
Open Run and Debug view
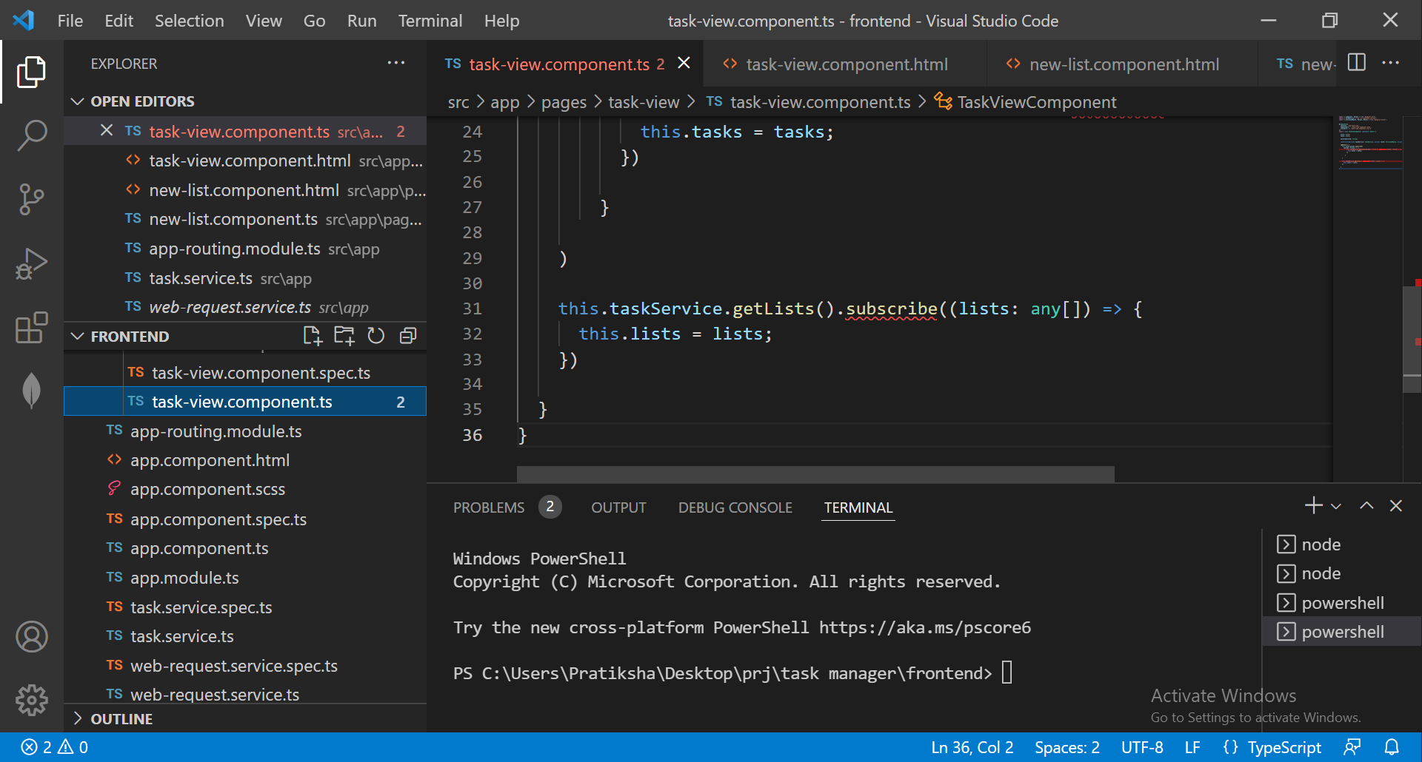(32, 263)
